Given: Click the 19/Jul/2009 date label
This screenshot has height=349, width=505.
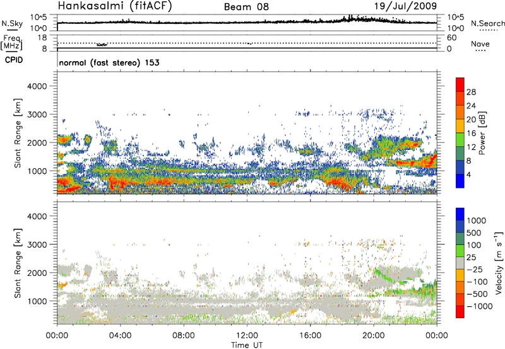Looking at the screenshot, I should click(405, 6).
